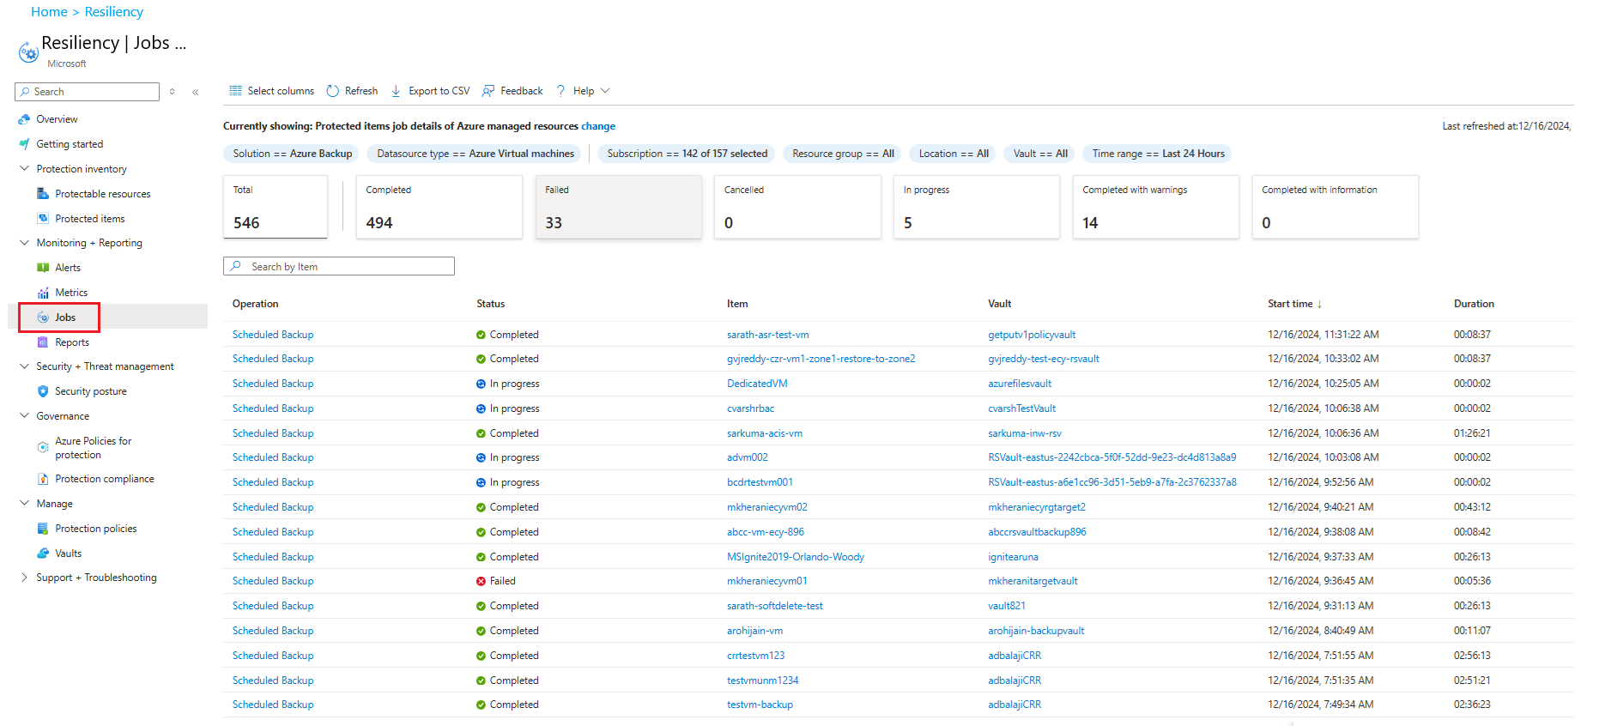Click the Alerts icon in sidebar

pyautogui.click(x=43, y=268)
